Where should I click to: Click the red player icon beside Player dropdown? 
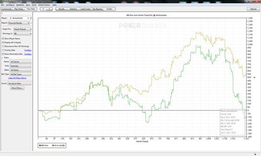[31, 18]
